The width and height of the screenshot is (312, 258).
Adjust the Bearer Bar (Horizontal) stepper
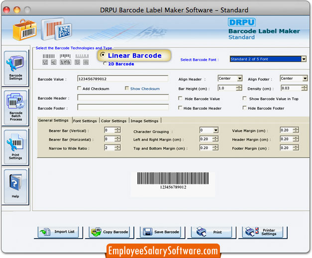click(117, 138)
